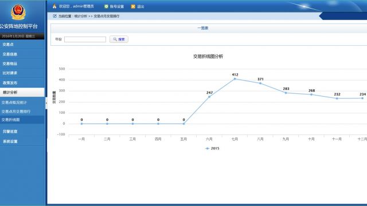Click the May zero data point
Viewport: 367px width, 206px height.
[x=183, y=124]
